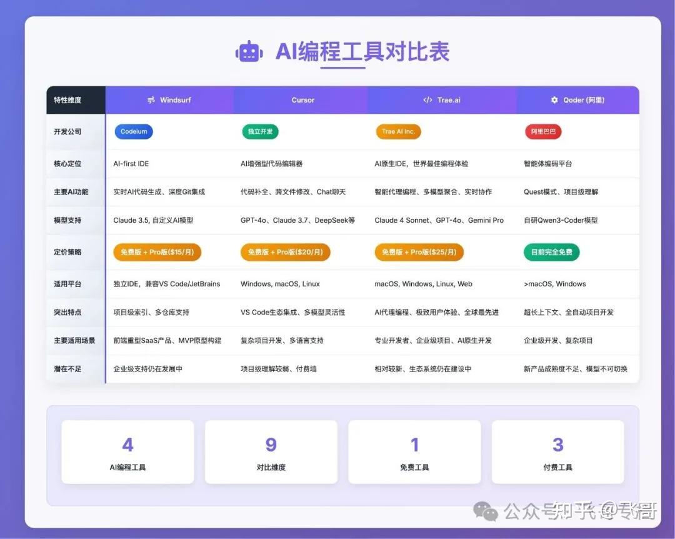The image size is (675, 539).
Task: Click the 免费工具 summary card showing 1
Action: 414,451
